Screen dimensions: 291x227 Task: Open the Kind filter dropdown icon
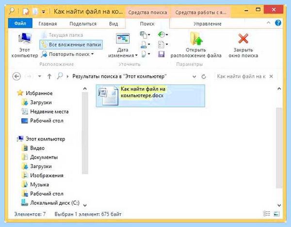pyautogui.click(x=145, y=35)
